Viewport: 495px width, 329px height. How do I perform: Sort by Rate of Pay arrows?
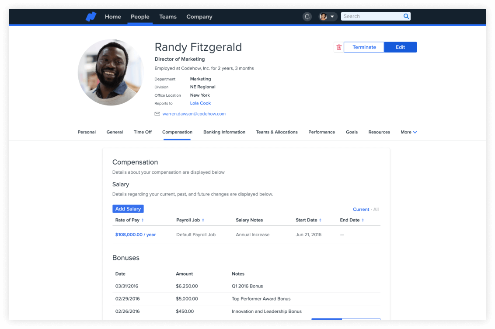(x=143, y=220)
